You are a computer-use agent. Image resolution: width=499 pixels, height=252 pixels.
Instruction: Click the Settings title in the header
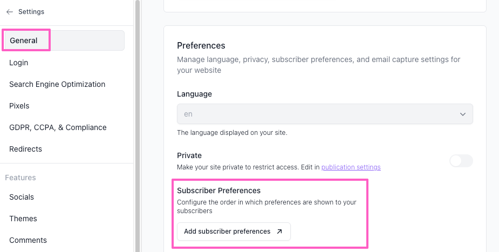point(31,12)
